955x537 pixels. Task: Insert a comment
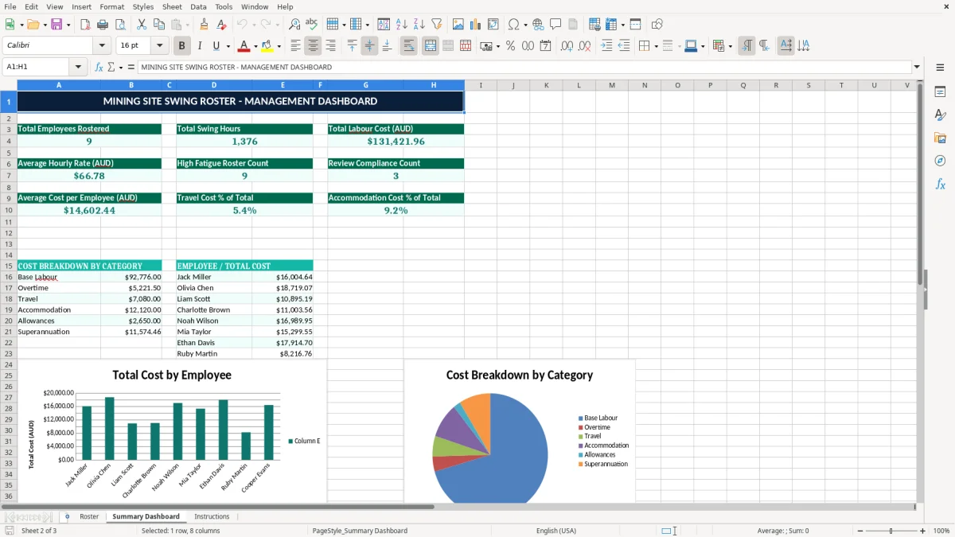click(555, 25)
